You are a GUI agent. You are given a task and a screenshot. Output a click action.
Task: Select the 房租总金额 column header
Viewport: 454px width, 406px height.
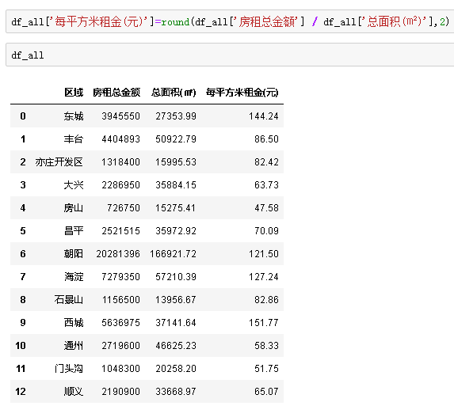coord(116,93)
